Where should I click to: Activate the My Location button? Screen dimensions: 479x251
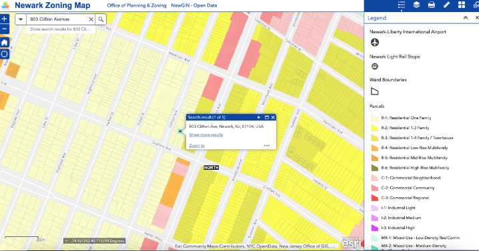tap(4, 54)
